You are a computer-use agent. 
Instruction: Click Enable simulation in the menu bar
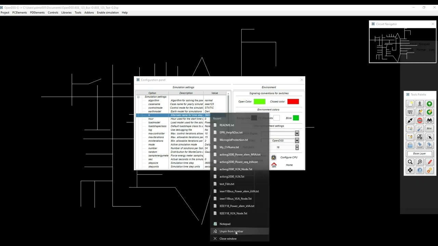tap(108, 13)
